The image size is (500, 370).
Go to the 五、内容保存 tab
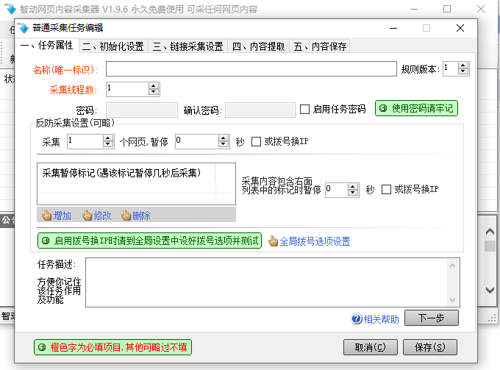(320, 46)
